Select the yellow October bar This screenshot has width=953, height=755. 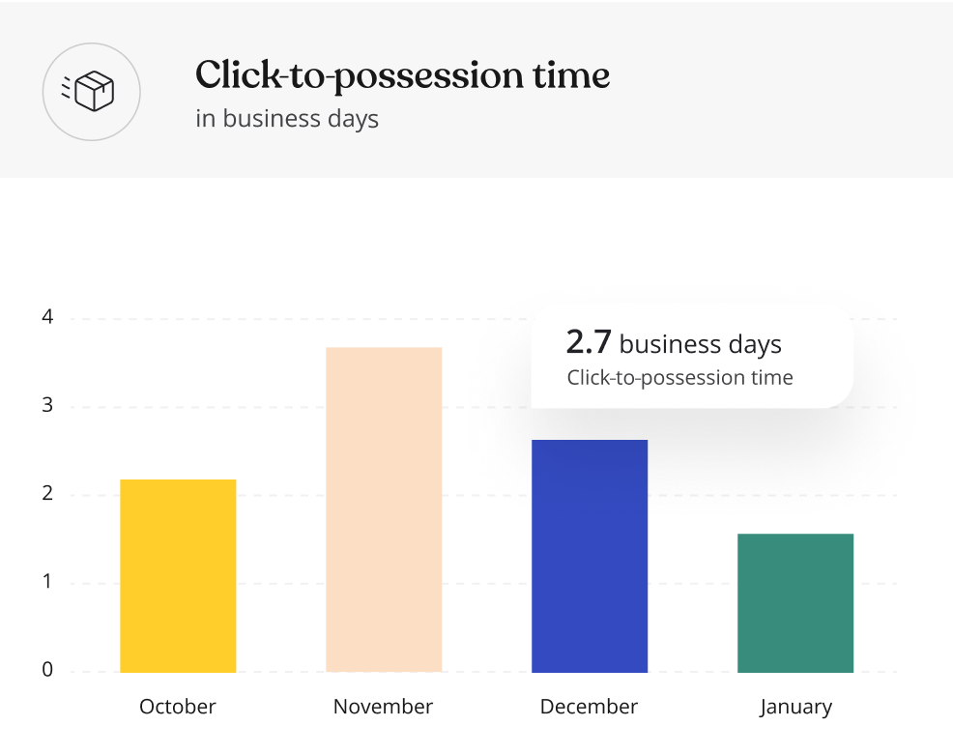click(178, 575)
